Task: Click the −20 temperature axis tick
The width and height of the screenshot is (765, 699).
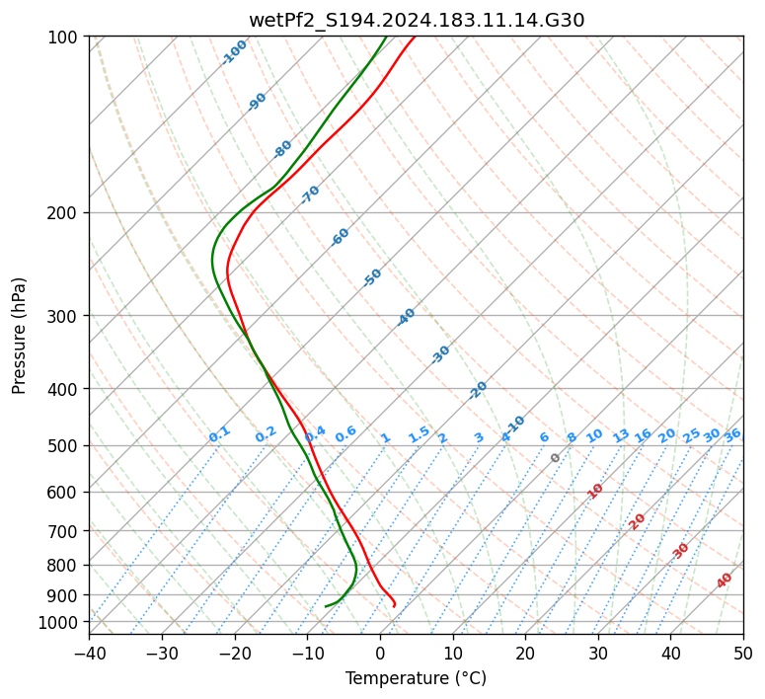Action: [235, 653]
